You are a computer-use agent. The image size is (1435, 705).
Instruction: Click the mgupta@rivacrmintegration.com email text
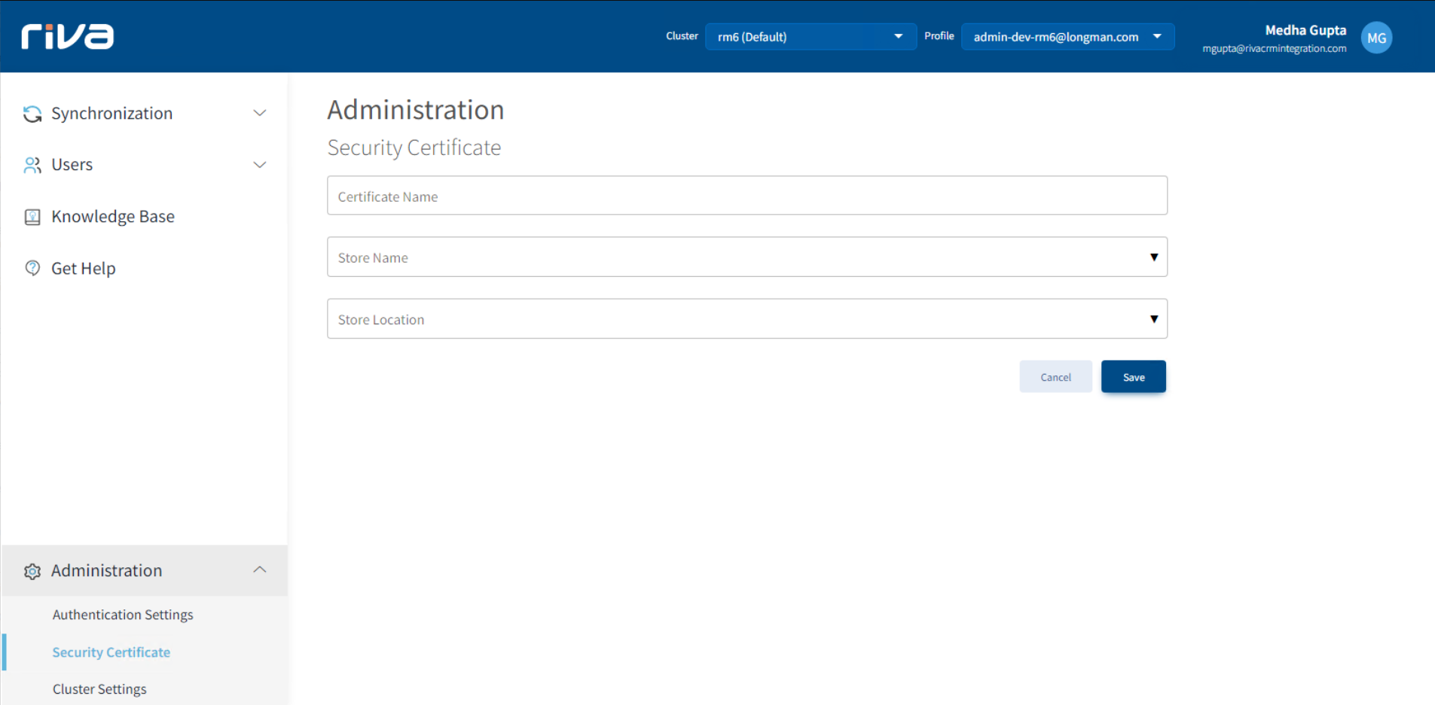[x=1274, y=49]
